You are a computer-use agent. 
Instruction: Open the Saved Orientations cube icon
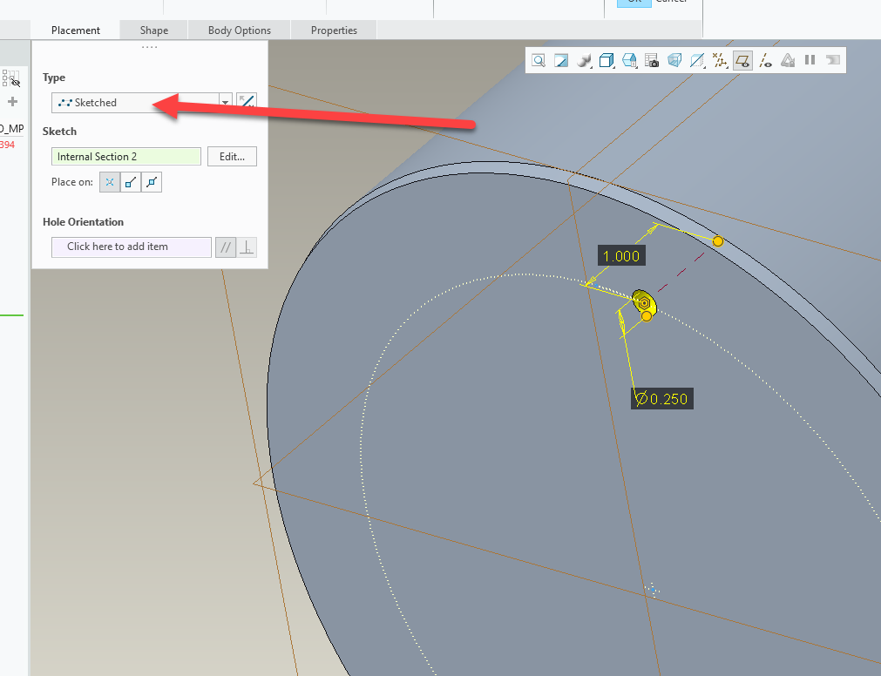[x=607, y=60]
